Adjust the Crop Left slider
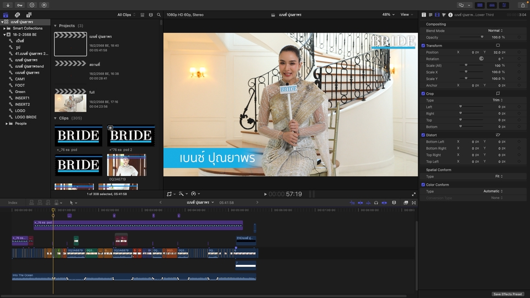Screen dimensions: 530x298 471,107
